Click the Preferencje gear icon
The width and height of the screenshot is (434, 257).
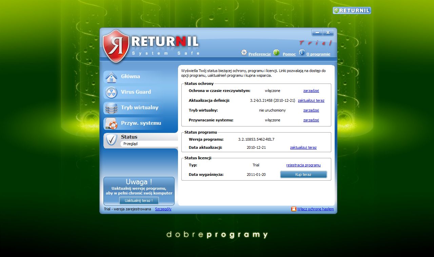244,52
